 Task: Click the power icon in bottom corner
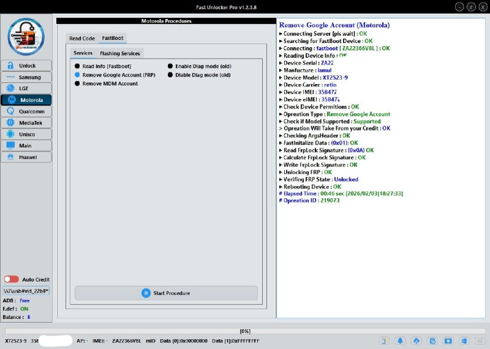[x=481, y=340]
